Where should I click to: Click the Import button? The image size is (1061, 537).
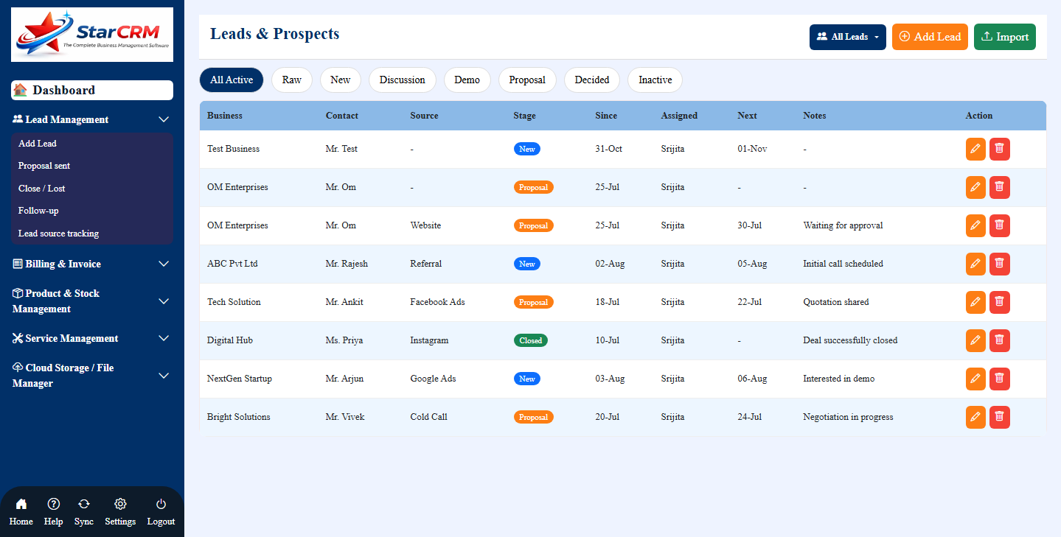pos(1004,36)
